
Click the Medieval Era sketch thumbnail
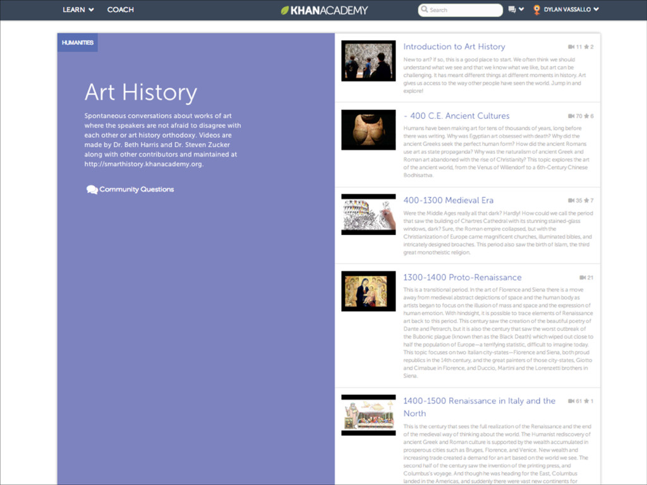[x=368, y=215]
